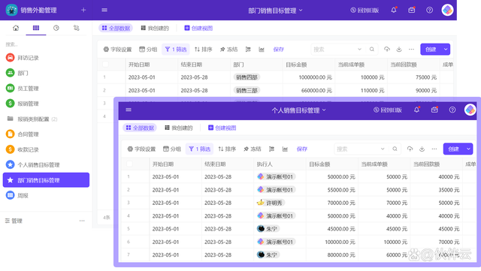Open the workflow icon tab in sidebar
481x271 pixels.
tap(77, 28)
